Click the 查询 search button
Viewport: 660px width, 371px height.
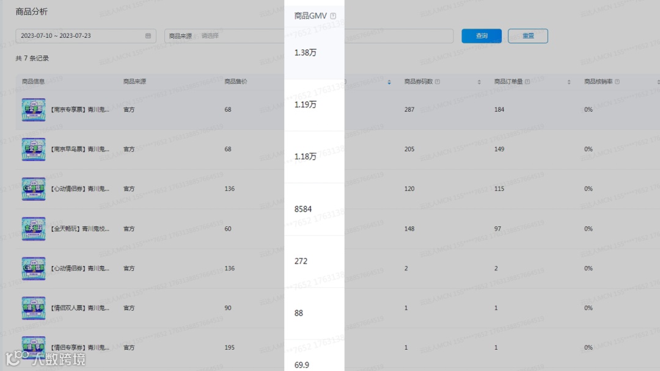click(481, 36)
